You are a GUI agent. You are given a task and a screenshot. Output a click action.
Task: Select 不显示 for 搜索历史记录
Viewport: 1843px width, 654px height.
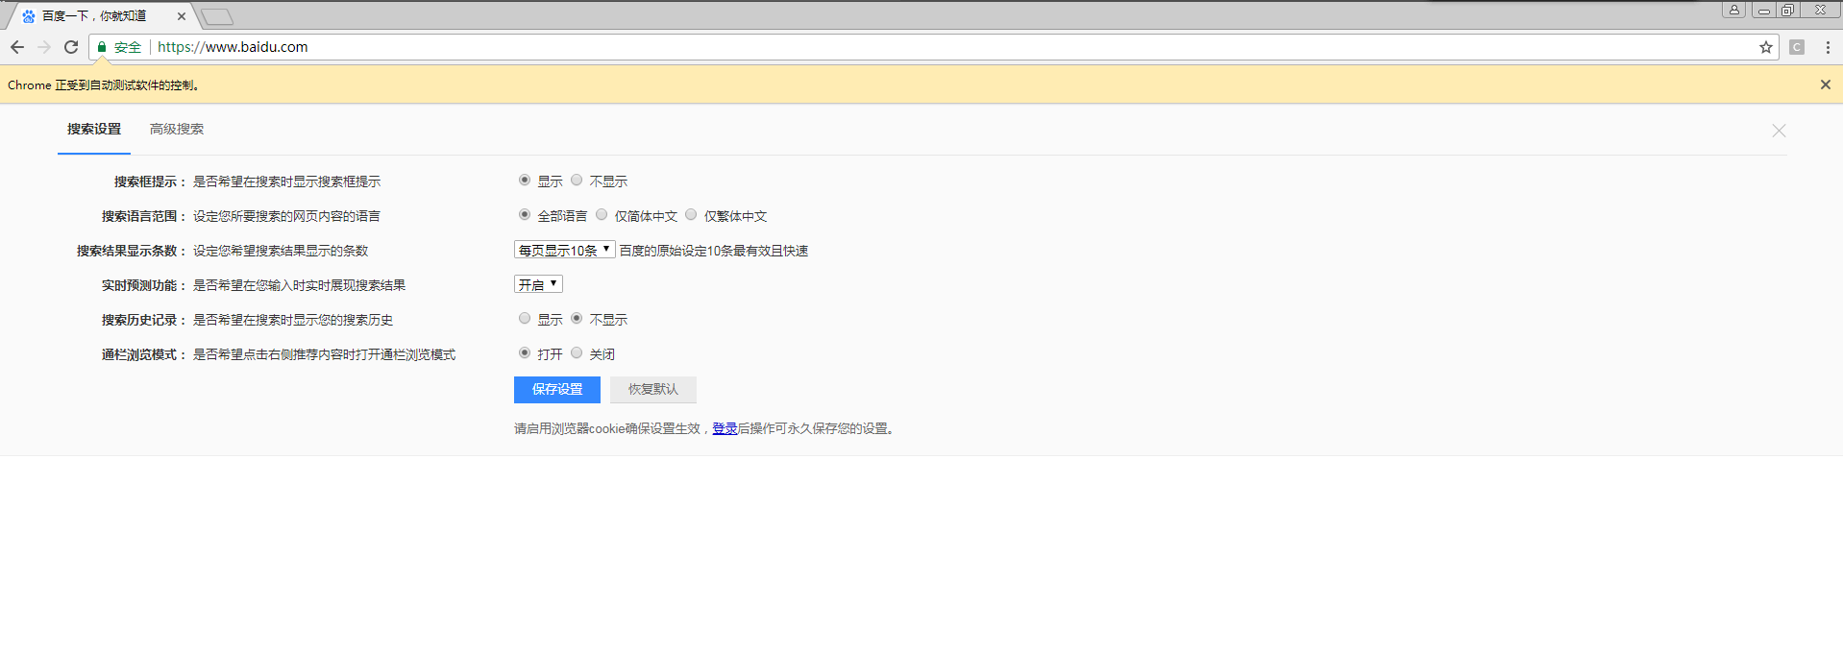pos(577,318)
